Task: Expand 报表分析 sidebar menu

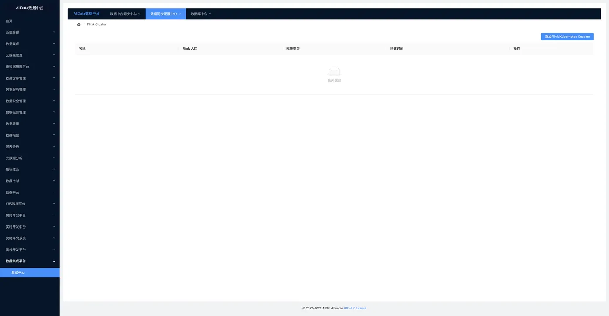Action: 30,147
